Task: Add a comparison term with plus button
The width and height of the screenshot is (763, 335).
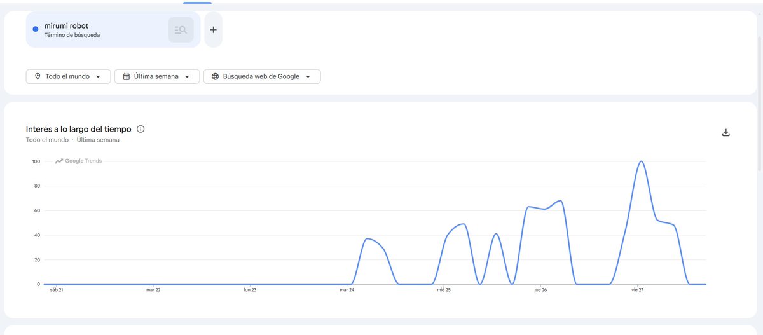Action: click(x=213, y=30)
